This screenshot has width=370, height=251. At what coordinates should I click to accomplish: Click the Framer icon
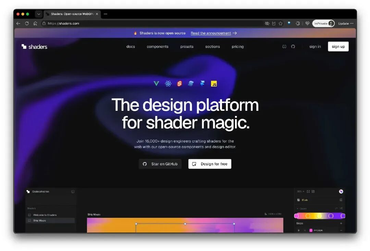(x=202, y=83)
